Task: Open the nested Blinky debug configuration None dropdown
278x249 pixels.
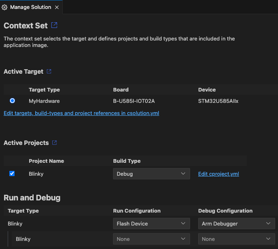Action: point(237,239)
